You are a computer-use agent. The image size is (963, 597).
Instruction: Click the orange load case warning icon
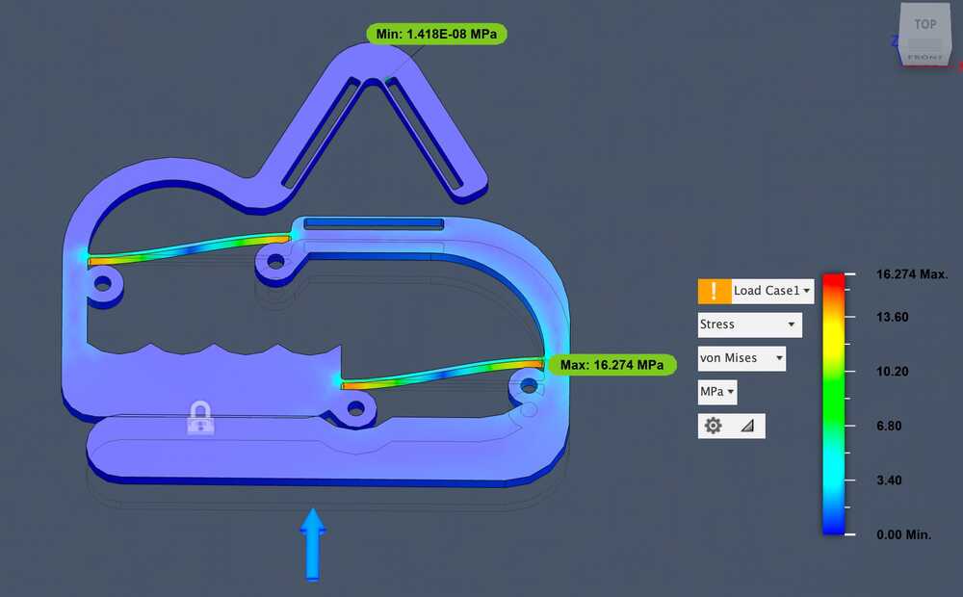pos(714,291)
